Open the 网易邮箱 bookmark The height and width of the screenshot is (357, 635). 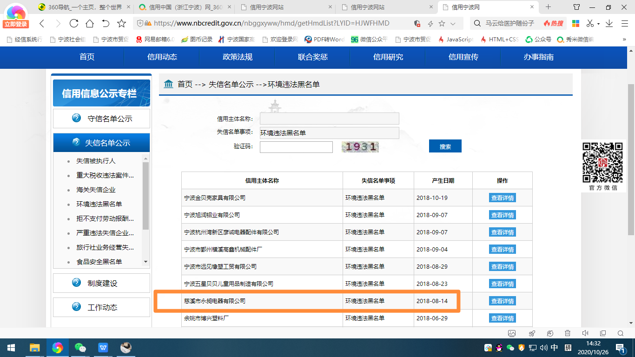154,40
